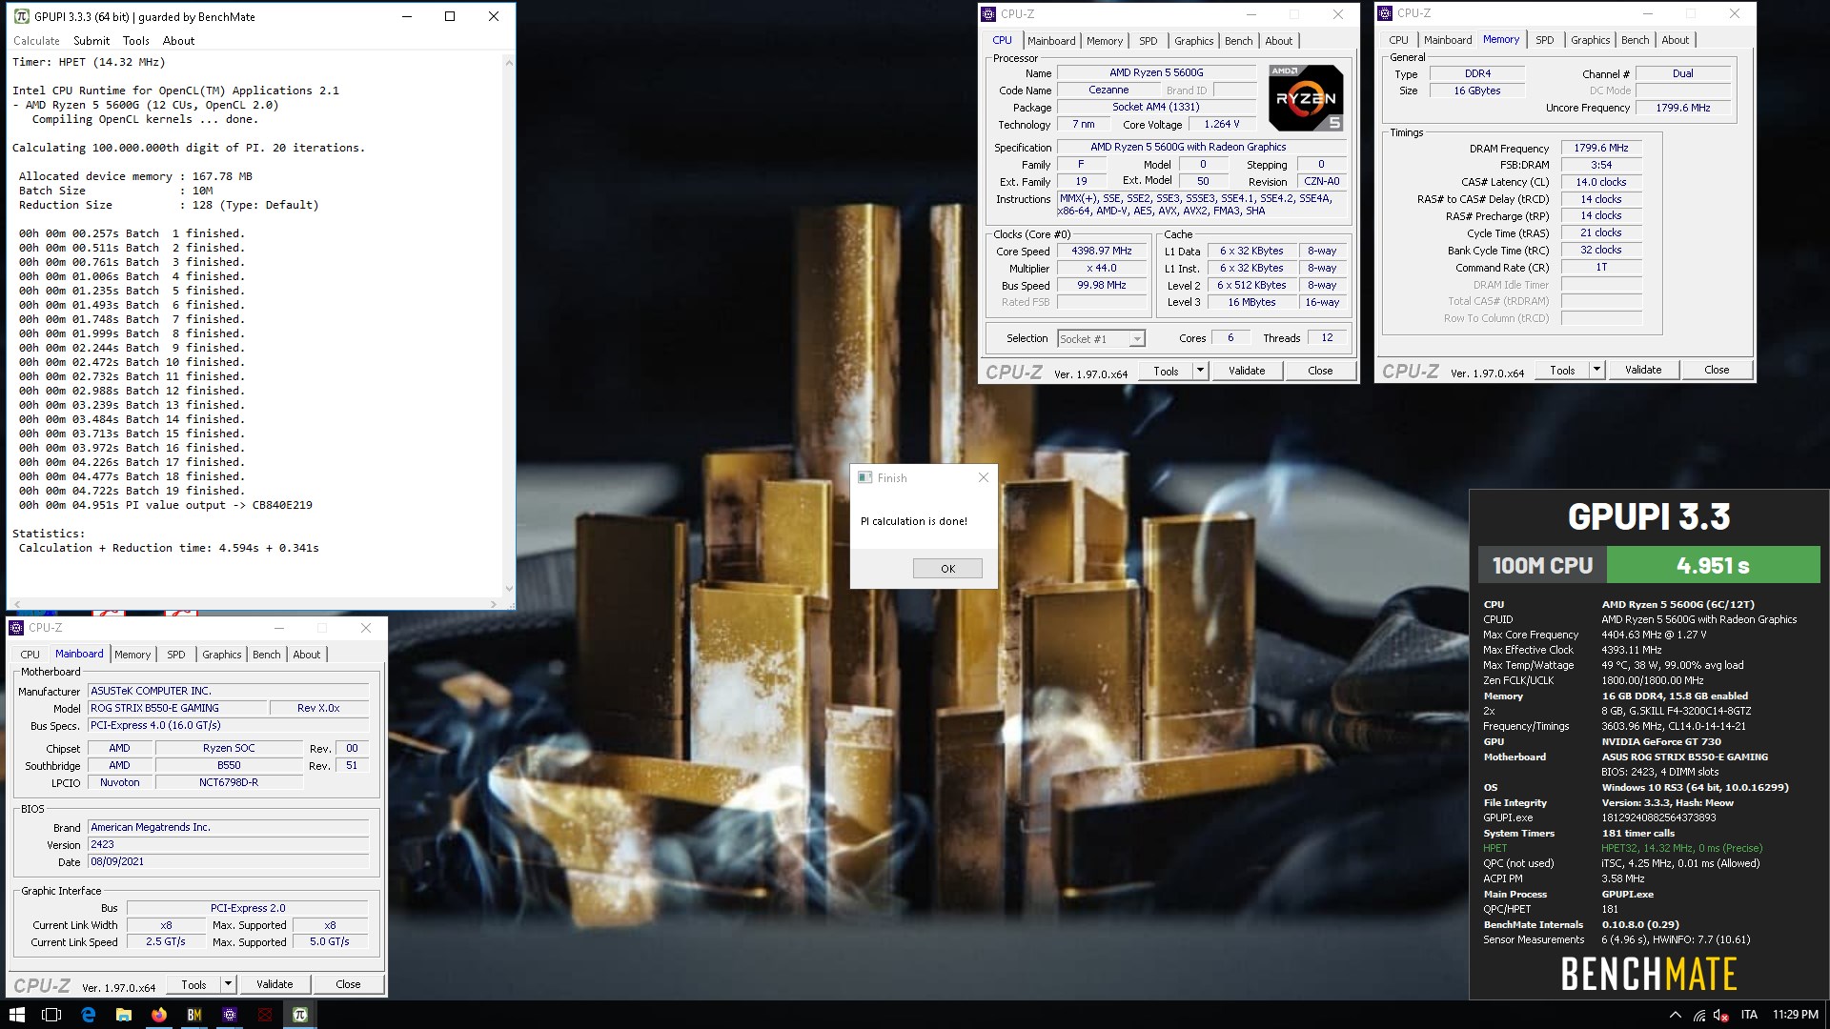The image size is (1830, 1029).
Task: Switch to Bench tab in CPU window
Action: coord(1238,41)
